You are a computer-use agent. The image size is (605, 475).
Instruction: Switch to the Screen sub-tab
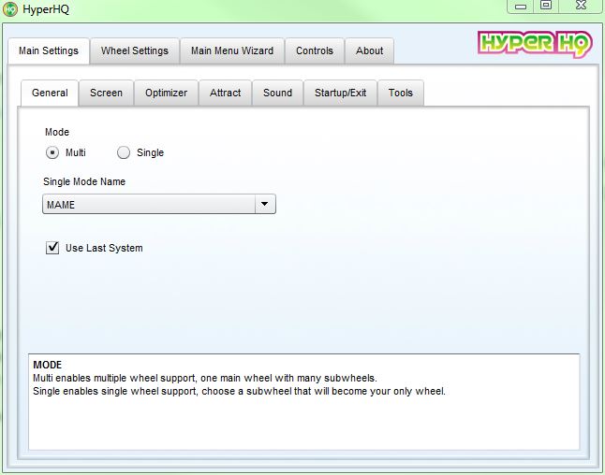pos(106,93)
